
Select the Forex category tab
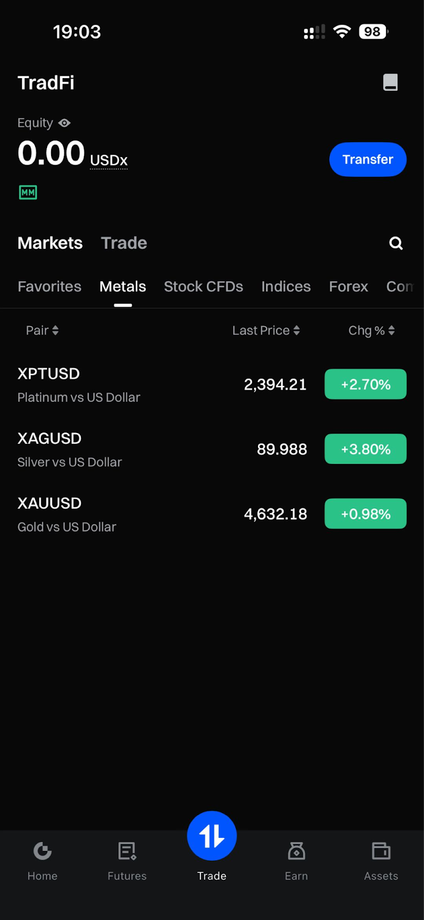[x=348, y=286]
